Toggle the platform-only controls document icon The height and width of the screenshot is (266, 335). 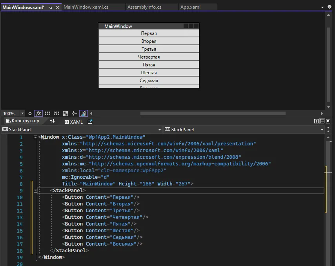click(x=83, y=114)
